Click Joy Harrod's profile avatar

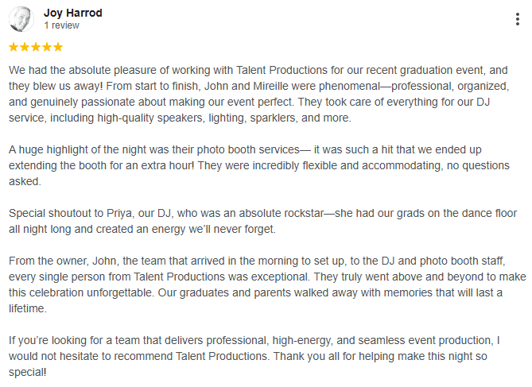click(x=21, y=19)
